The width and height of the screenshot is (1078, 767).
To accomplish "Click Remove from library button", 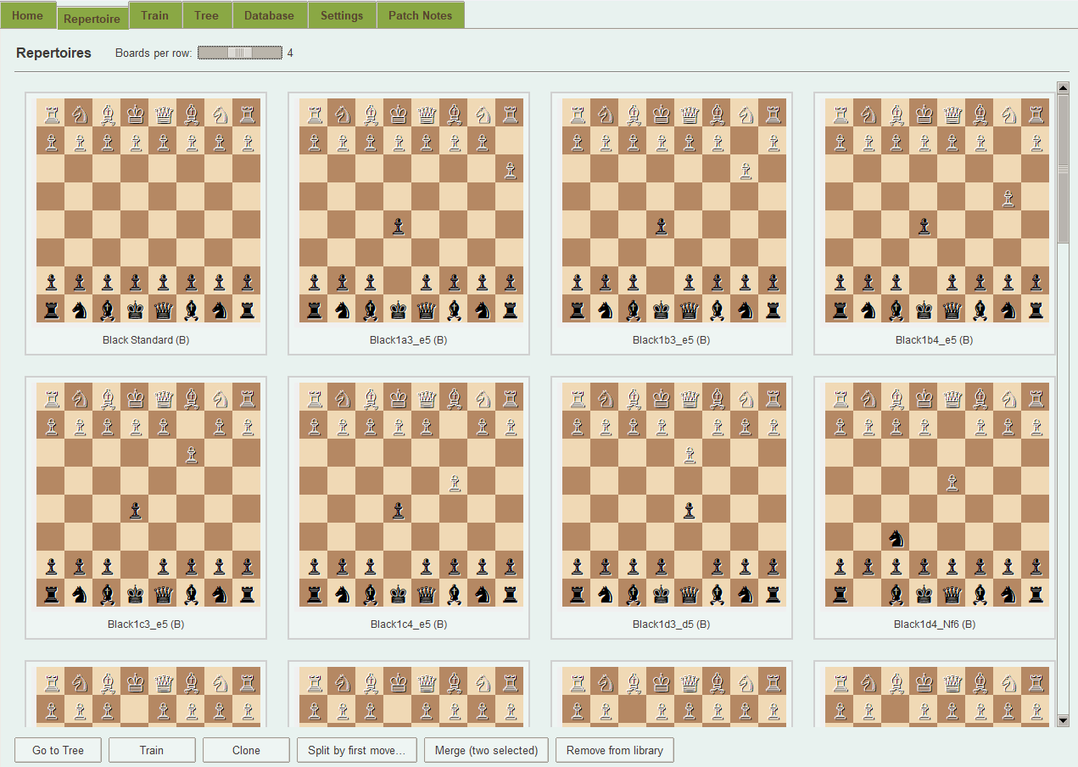I will [615, 750].
